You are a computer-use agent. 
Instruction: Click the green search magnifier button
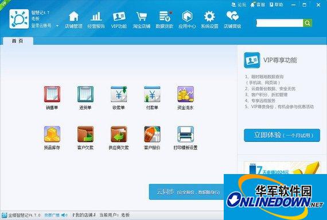point(307,23)
